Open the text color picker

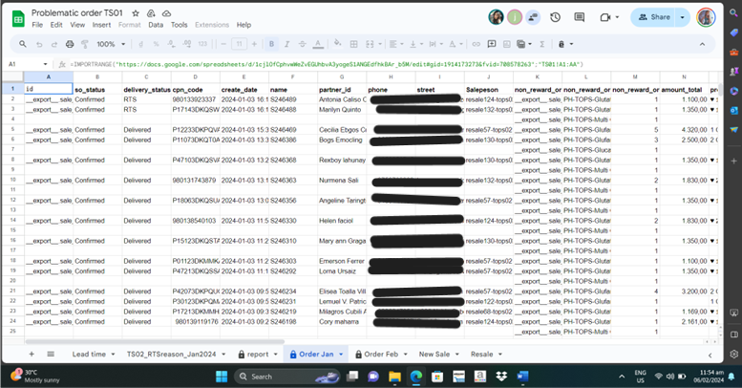318,44
